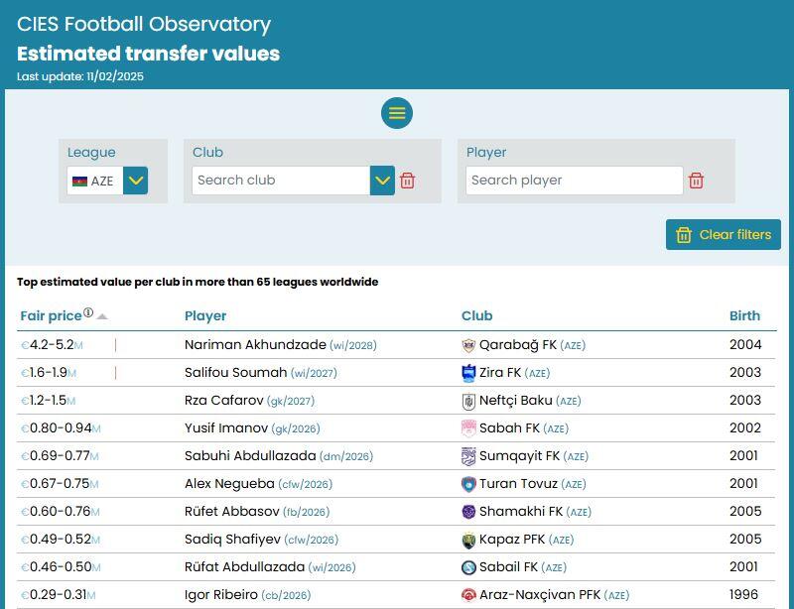Viewport: 794px width, 609px height.
Task: Sort by the Birth column header
Action: (x=744, y=315)
